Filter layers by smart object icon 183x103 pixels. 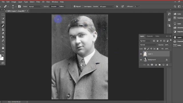tap(168, 41)
